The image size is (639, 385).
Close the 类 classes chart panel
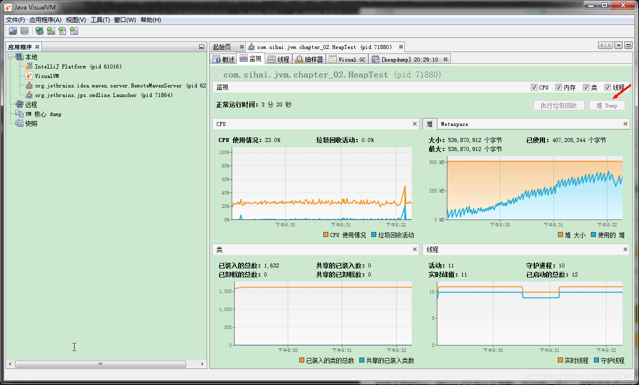click(x=415, y=249)
